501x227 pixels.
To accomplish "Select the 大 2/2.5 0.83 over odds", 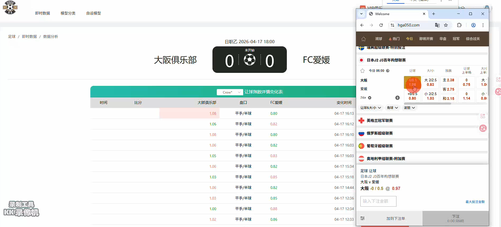I will click(x=430, y=82).
